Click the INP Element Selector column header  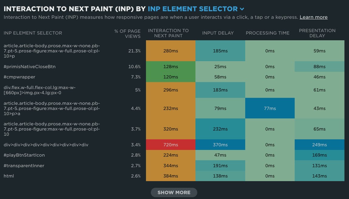tap(33, 33)
